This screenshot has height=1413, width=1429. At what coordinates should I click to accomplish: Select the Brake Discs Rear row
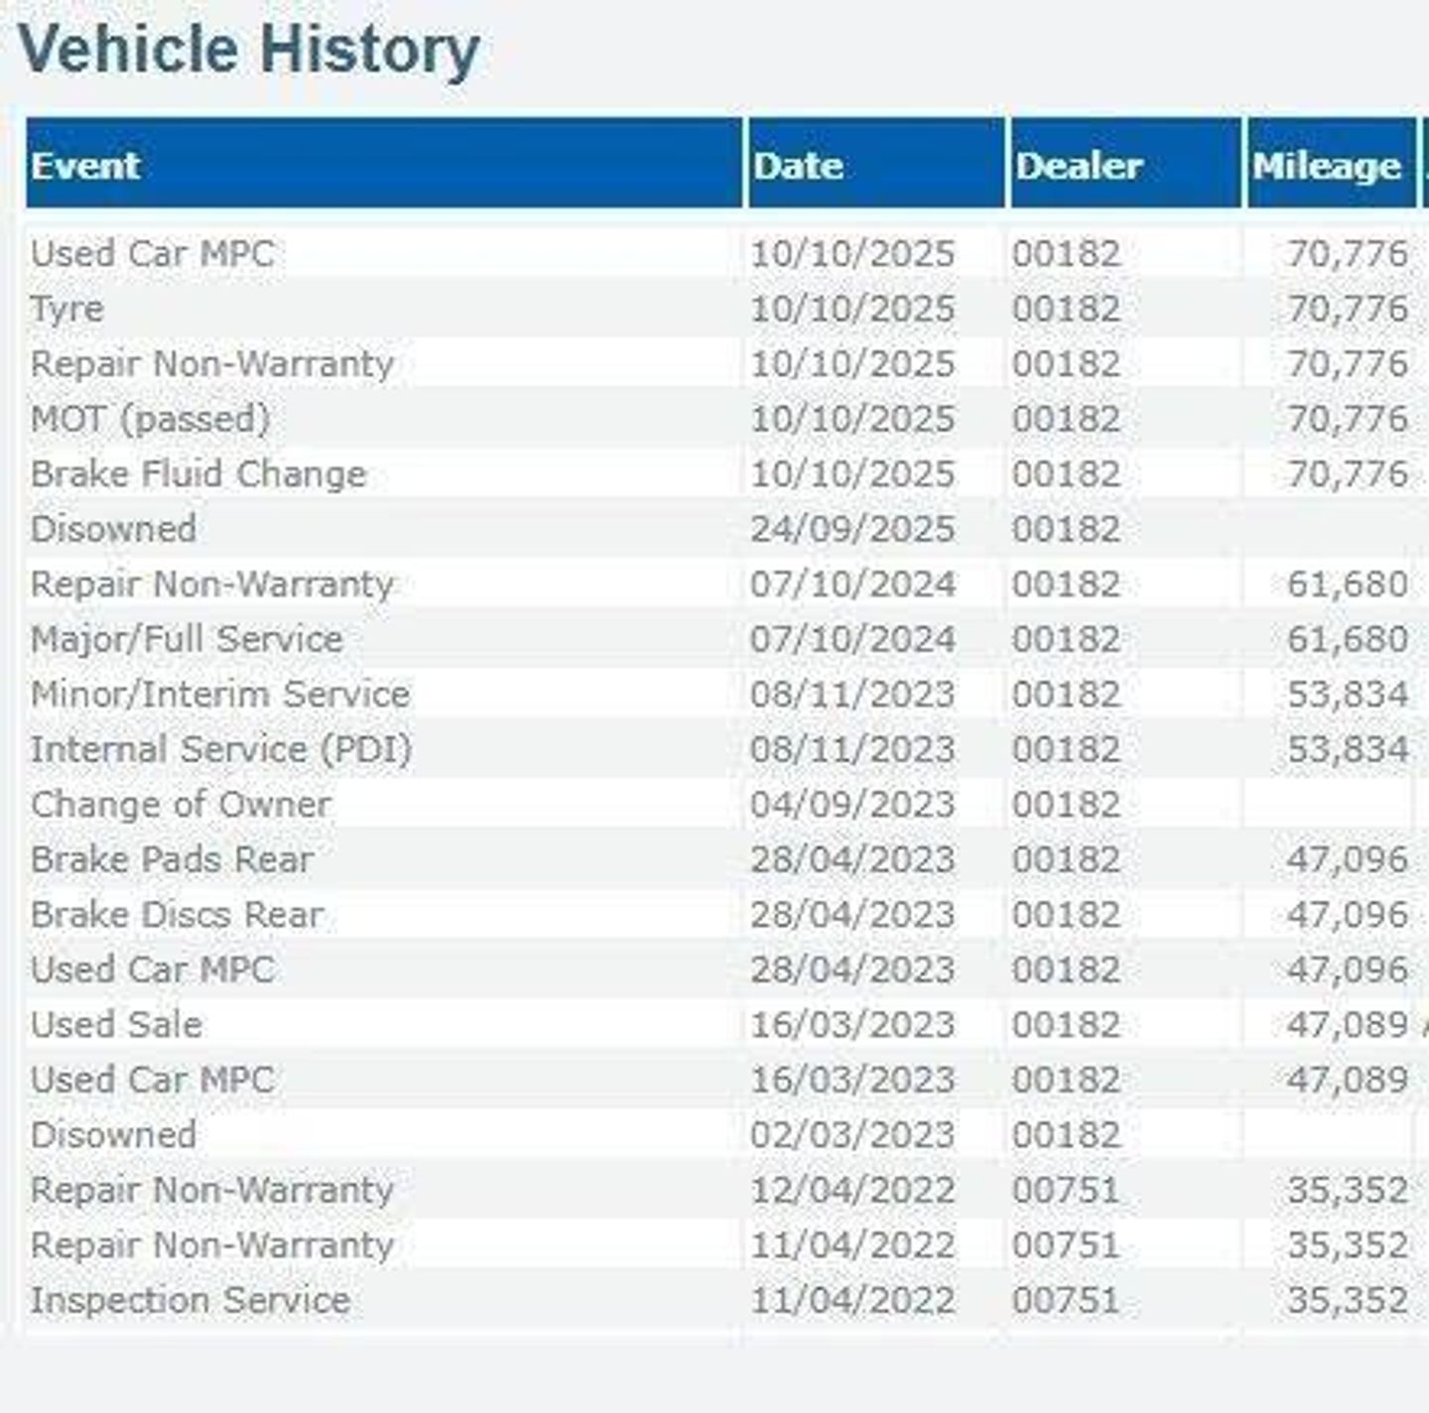[177, 915]
